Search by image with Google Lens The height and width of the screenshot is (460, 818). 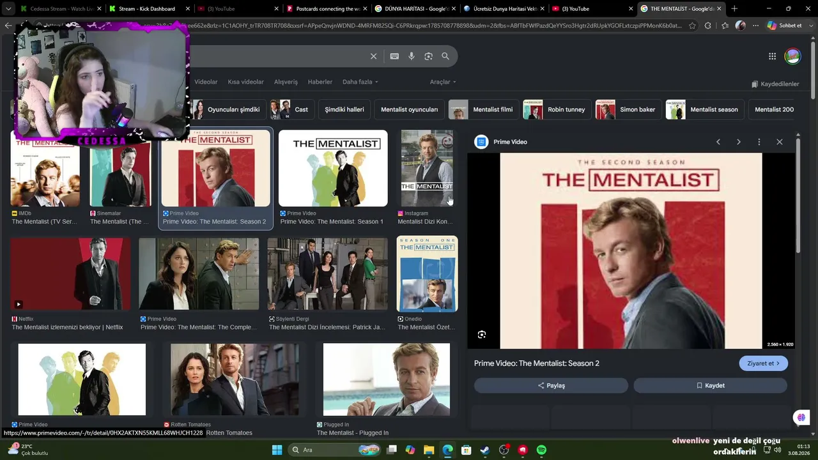point(428,56)
